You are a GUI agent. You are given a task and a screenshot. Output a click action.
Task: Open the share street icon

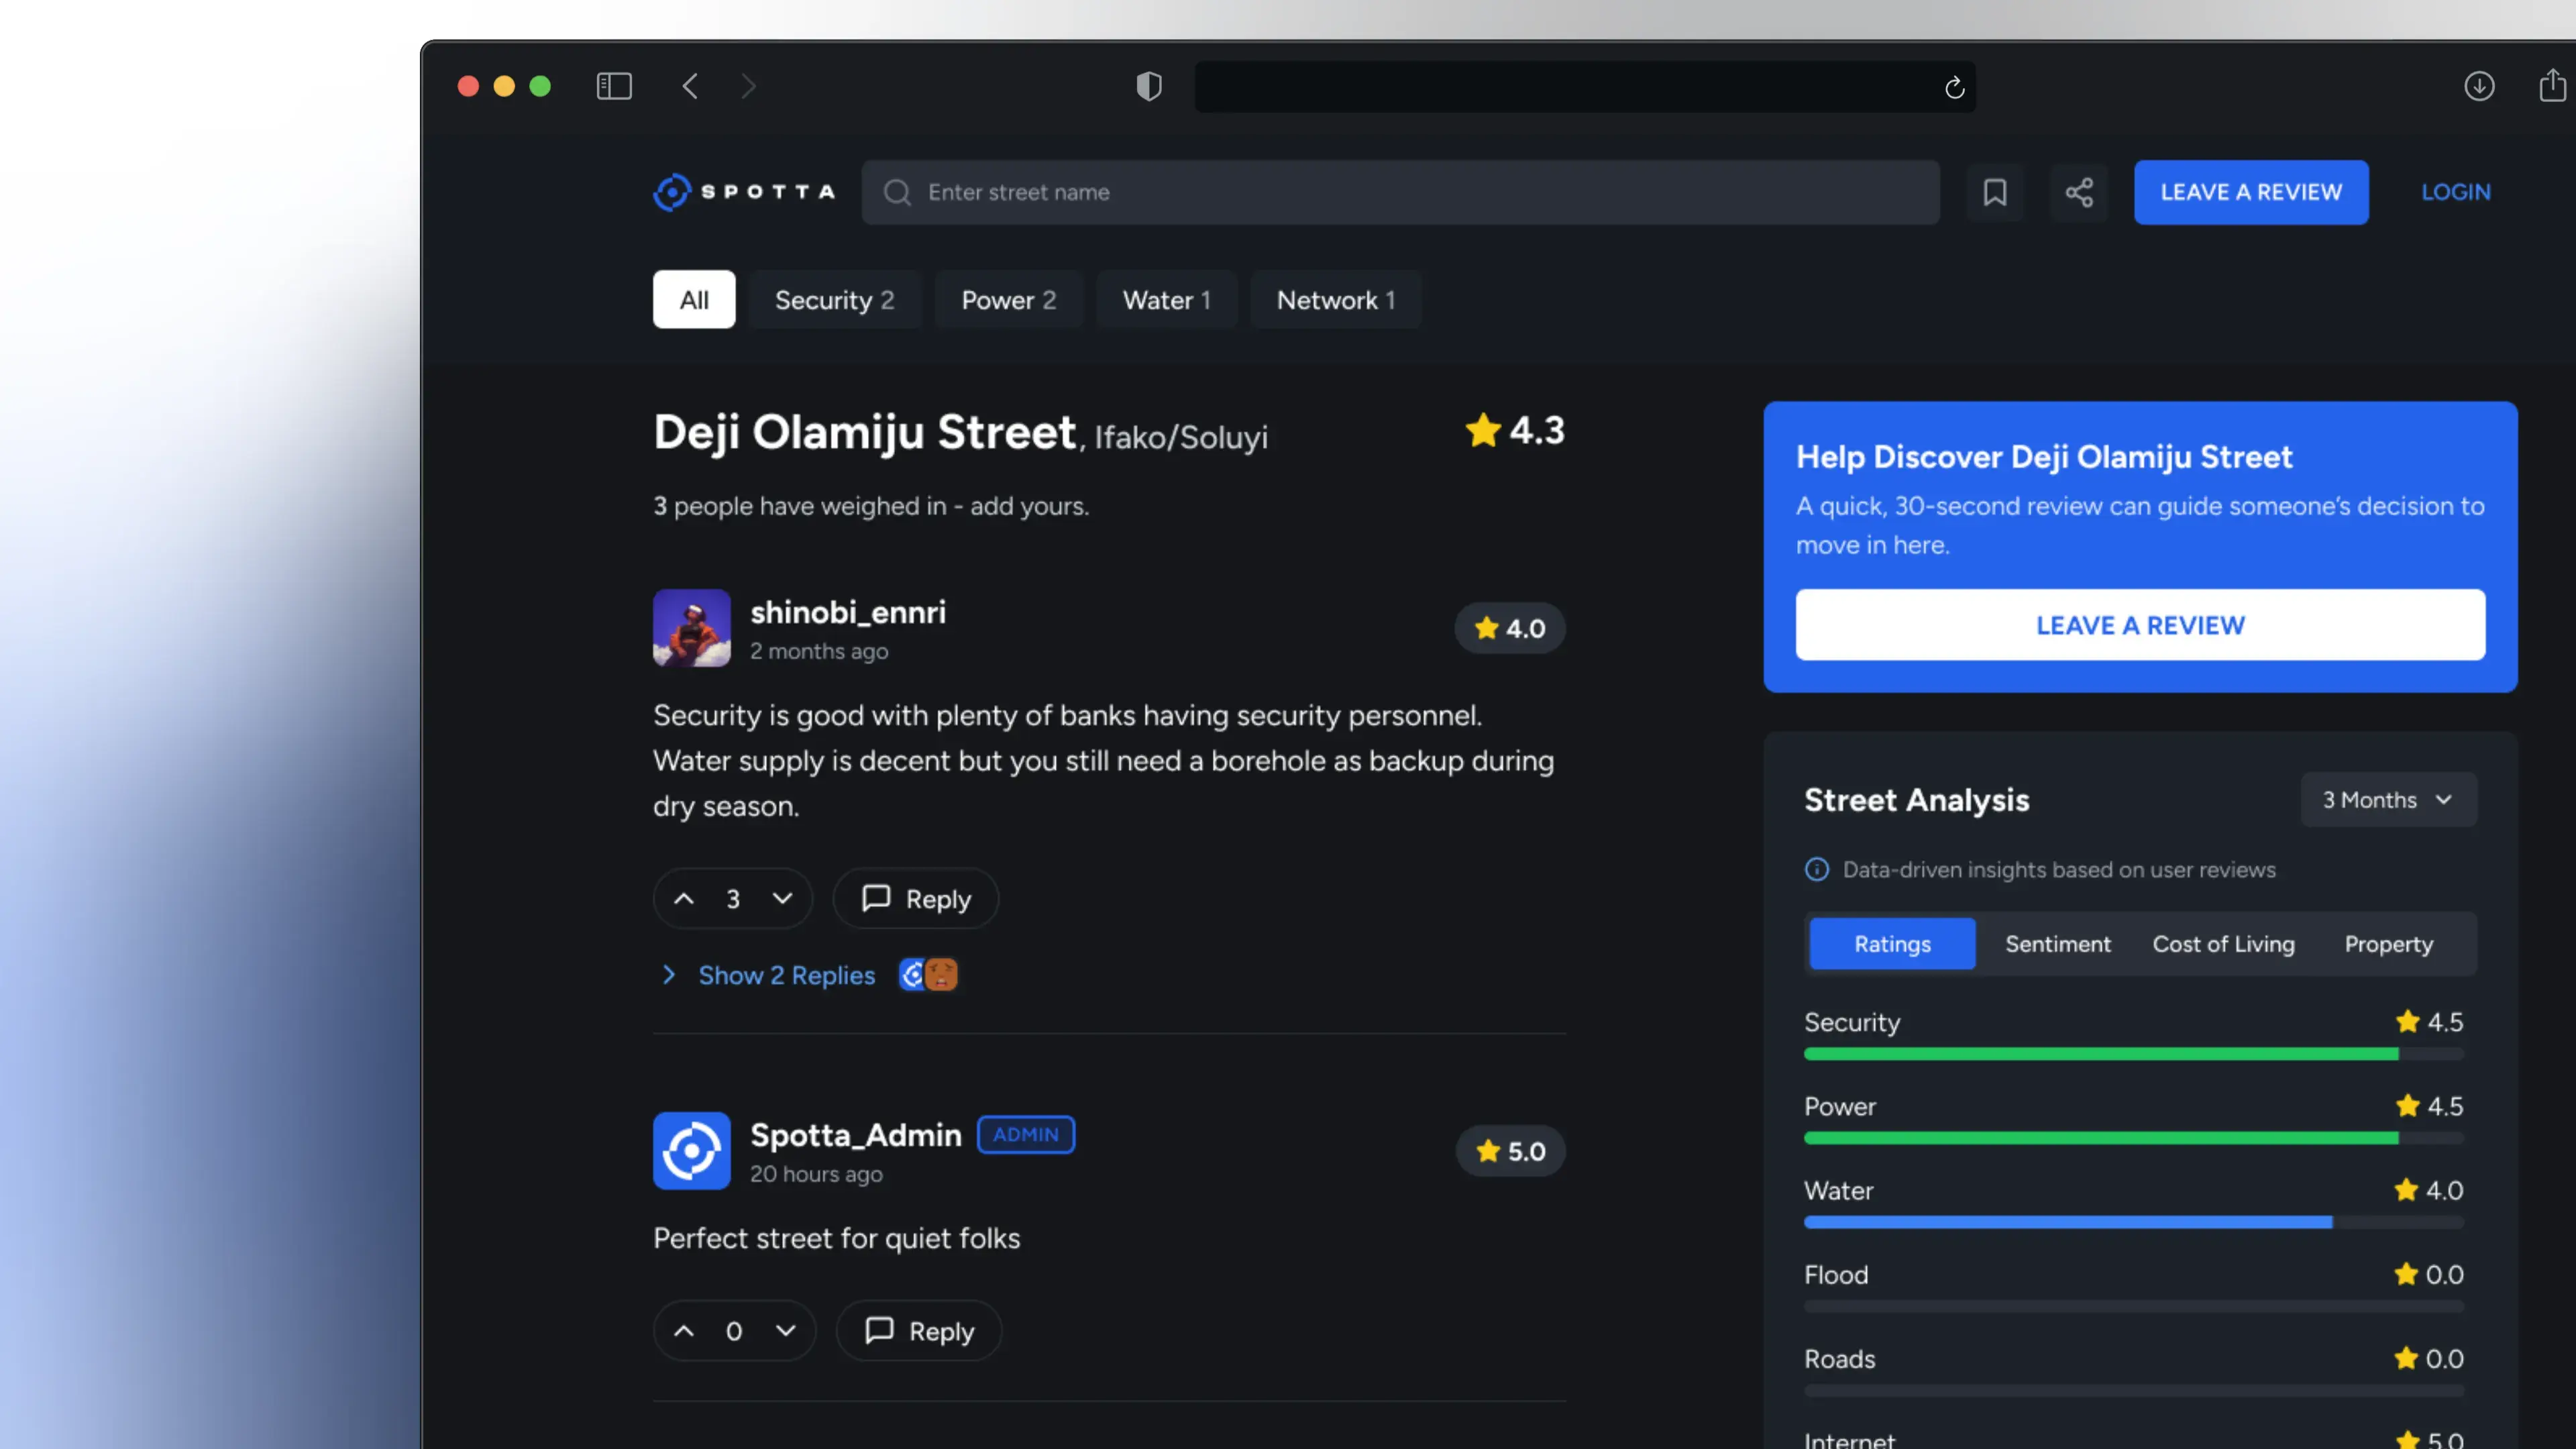point(2080,192)
